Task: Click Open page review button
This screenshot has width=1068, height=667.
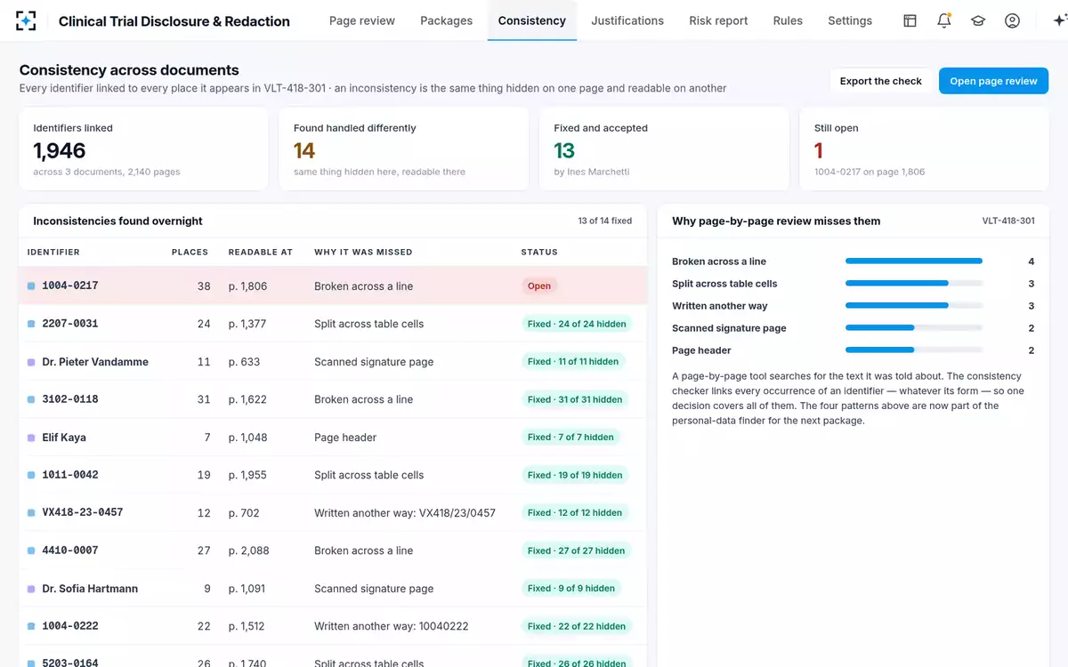Action: coord(993,81)
